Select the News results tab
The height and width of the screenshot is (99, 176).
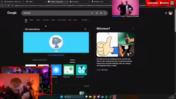(x=53, y=20)
